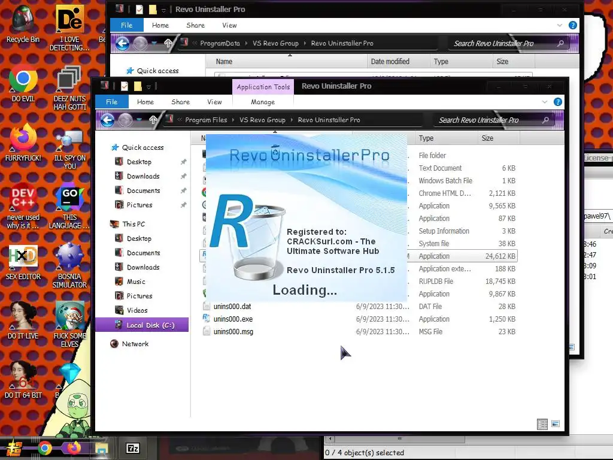Click the Firefox icon on the taskbar

coord(74,448)
